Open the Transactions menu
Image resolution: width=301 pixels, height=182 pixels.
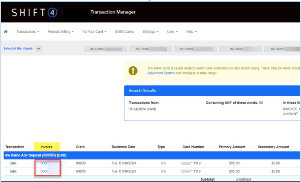[28, 32]
